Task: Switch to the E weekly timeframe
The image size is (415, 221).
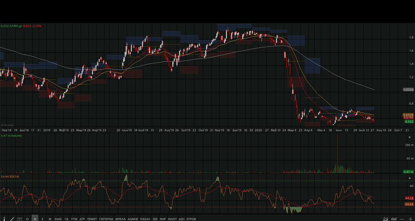Action: tap(42, 219)
